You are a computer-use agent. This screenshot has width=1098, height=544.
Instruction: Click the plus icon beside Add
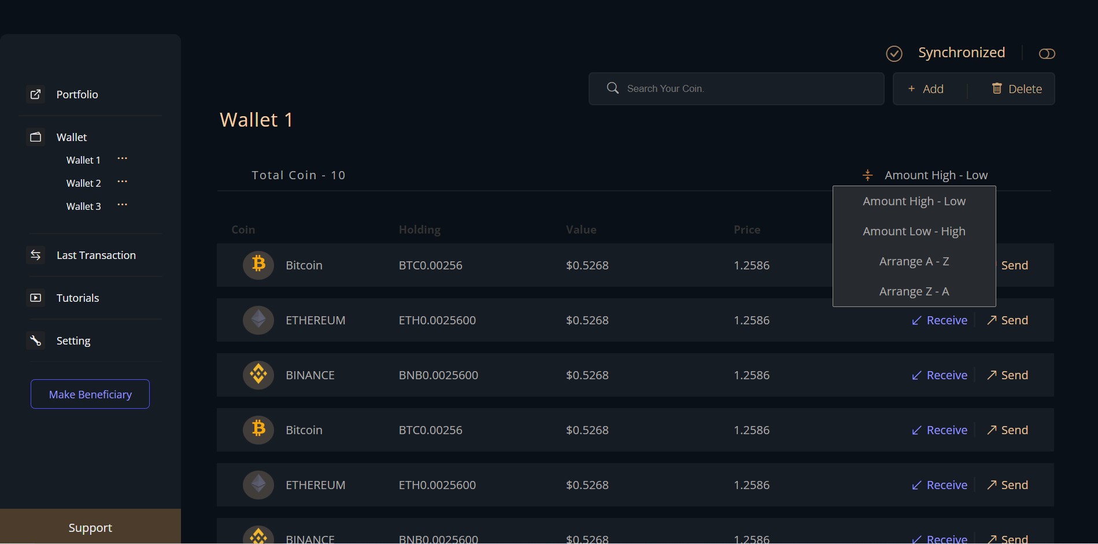coord(911,88)
